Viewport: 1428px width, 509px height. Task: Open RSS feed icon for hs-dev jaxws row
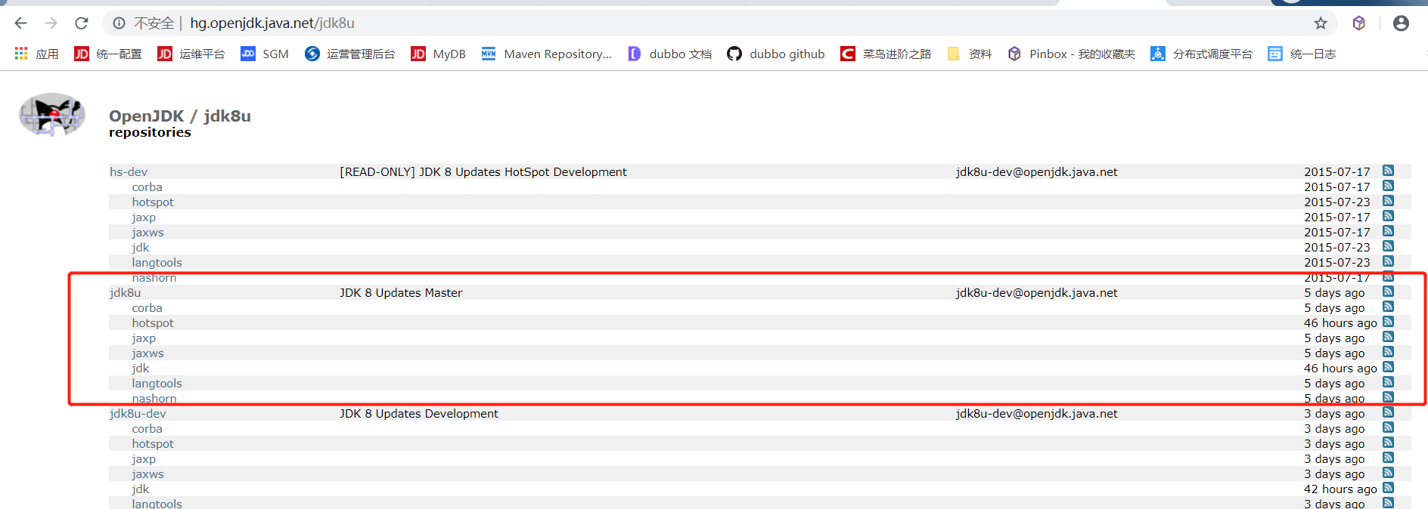pos(1388,231)
